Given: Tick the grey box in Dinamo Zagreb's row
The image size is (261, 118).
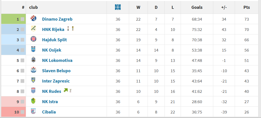Looking at the screenshot, I should coord(22,19).
